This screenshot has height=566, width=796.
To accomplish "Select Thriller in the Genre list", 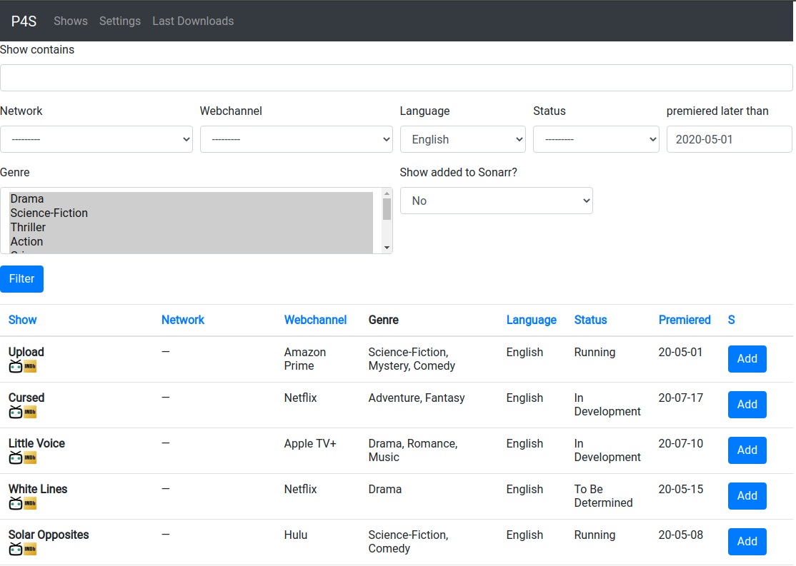I will 191,227.
